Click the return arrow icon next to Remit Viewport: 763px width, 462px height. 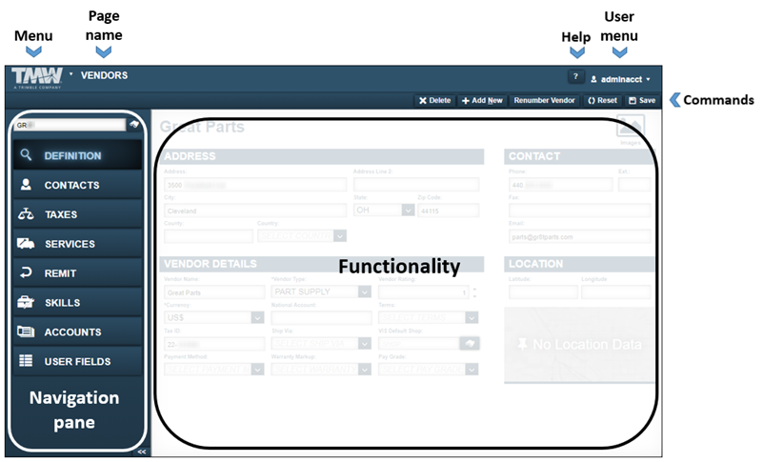click(x=26, y=272)
